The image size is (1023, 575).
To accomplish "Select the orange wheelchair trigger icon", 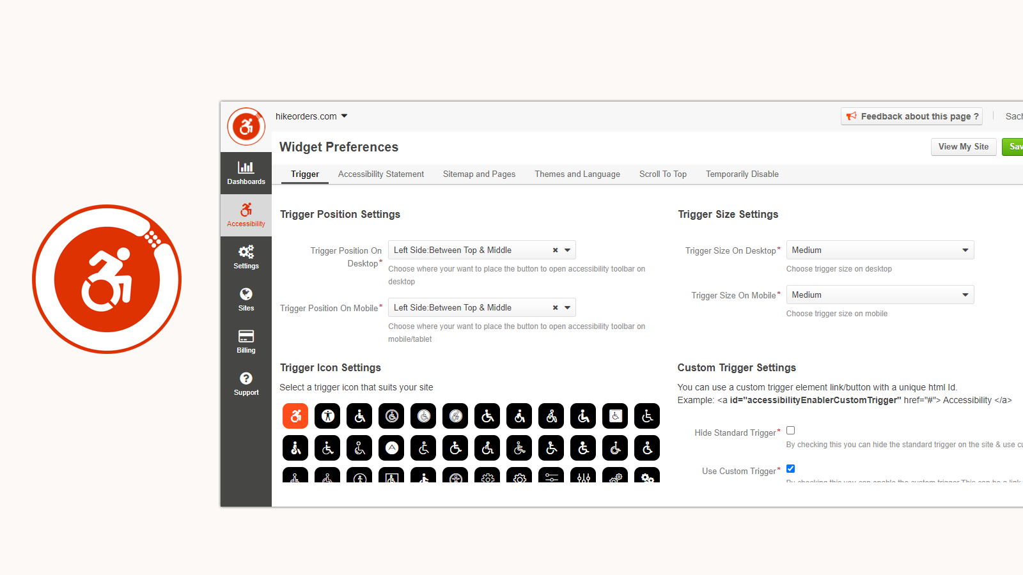I will coord(295,416).
